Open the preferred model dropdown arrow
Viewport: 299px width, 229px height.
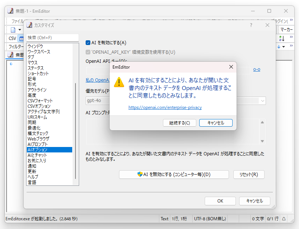pos(263,101)
